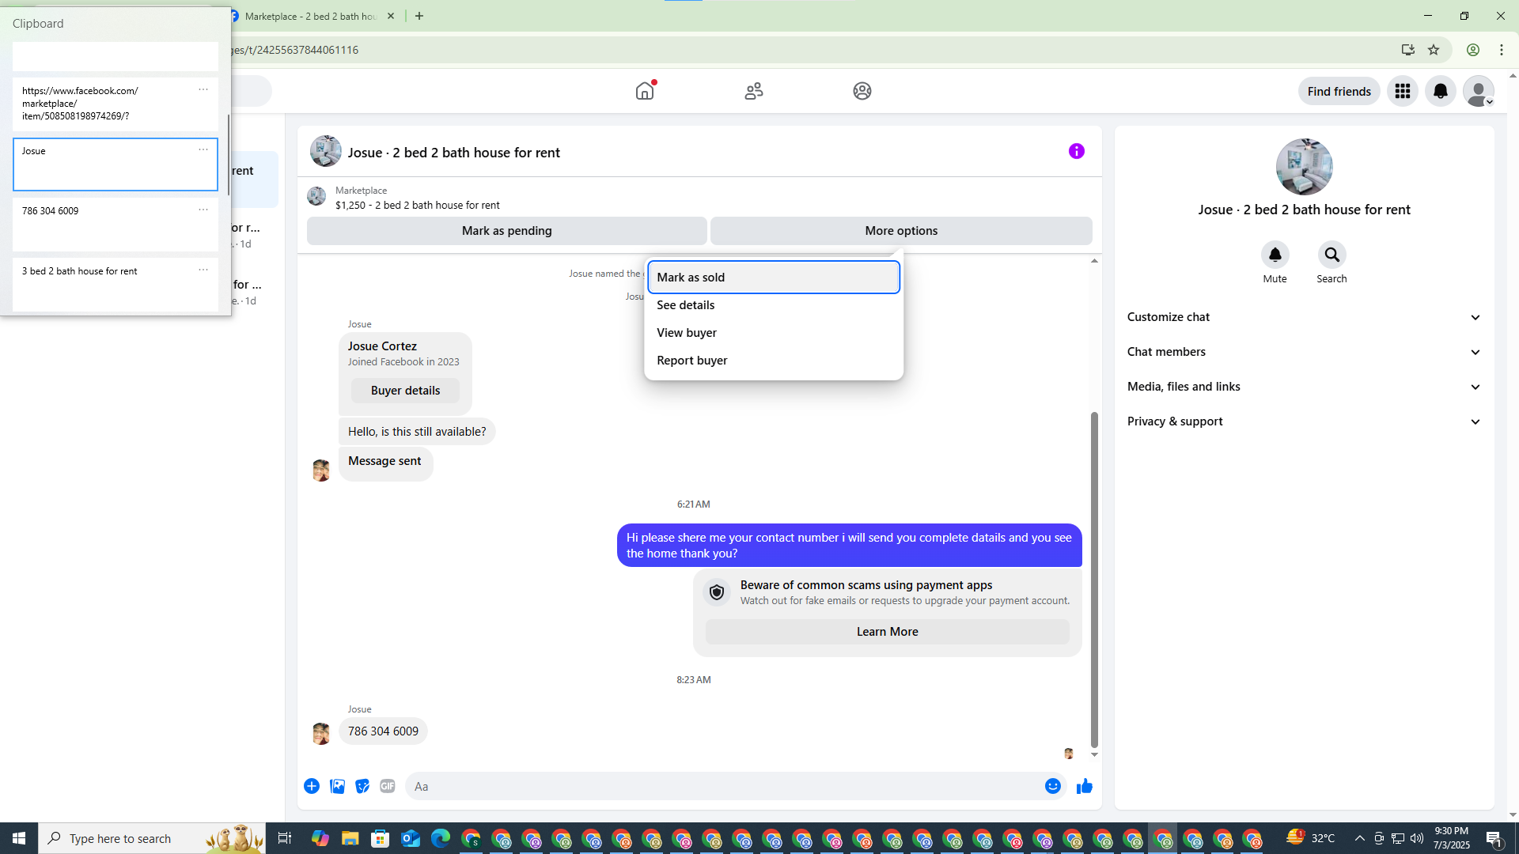The height and width of the screenshot is (854, 1519).
Task: Select Mark as sold menu option
Action: pyautogui.click(x=774, y=278)
